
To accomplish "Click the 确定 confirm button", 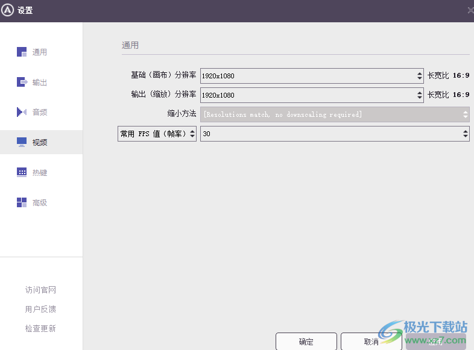I will point(306,342).
